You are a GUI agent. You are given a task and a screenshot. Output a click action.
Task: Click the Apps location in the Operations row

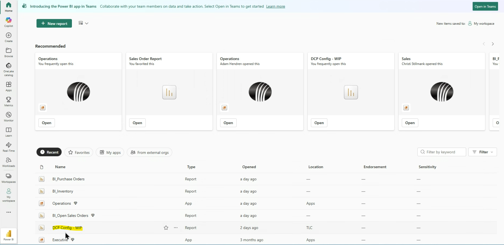310,203
